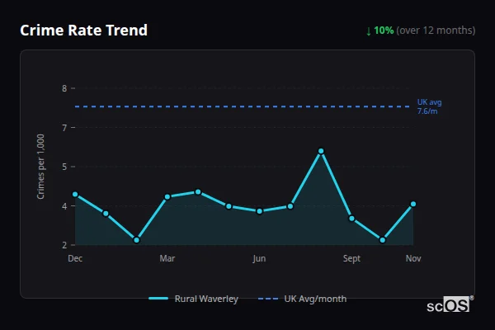Click the September data point on the chart

tap(351, 218)
